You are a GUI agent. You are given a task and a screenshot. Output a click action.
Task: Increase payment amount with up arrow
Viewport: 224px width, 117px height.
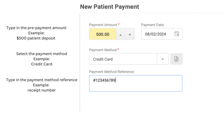tap(120, 34)
